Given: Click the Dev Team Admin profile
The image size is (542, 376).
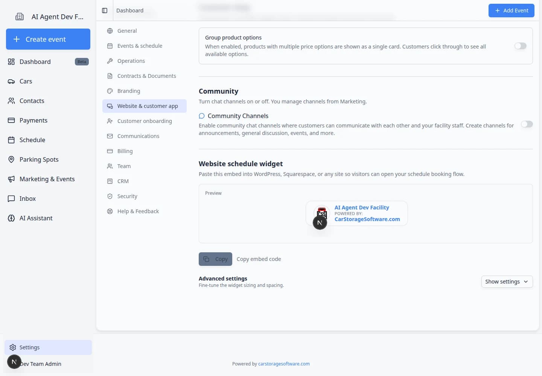Looking at the screenshot, I should [x=48, y=364].
